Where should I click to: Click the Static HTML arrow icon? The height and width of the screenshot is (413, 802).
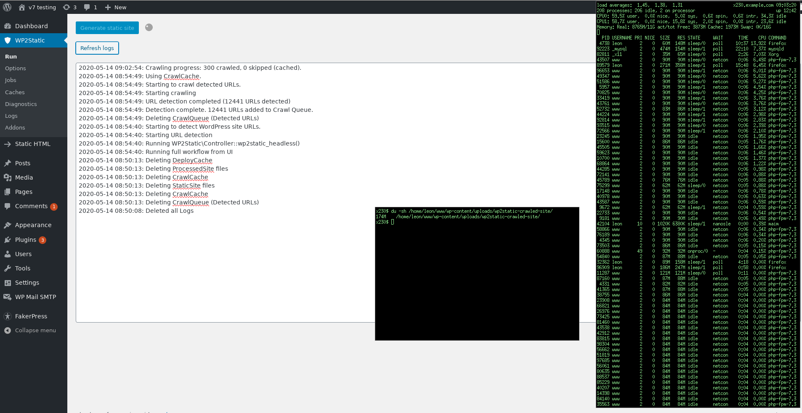(x=8, y=144)
